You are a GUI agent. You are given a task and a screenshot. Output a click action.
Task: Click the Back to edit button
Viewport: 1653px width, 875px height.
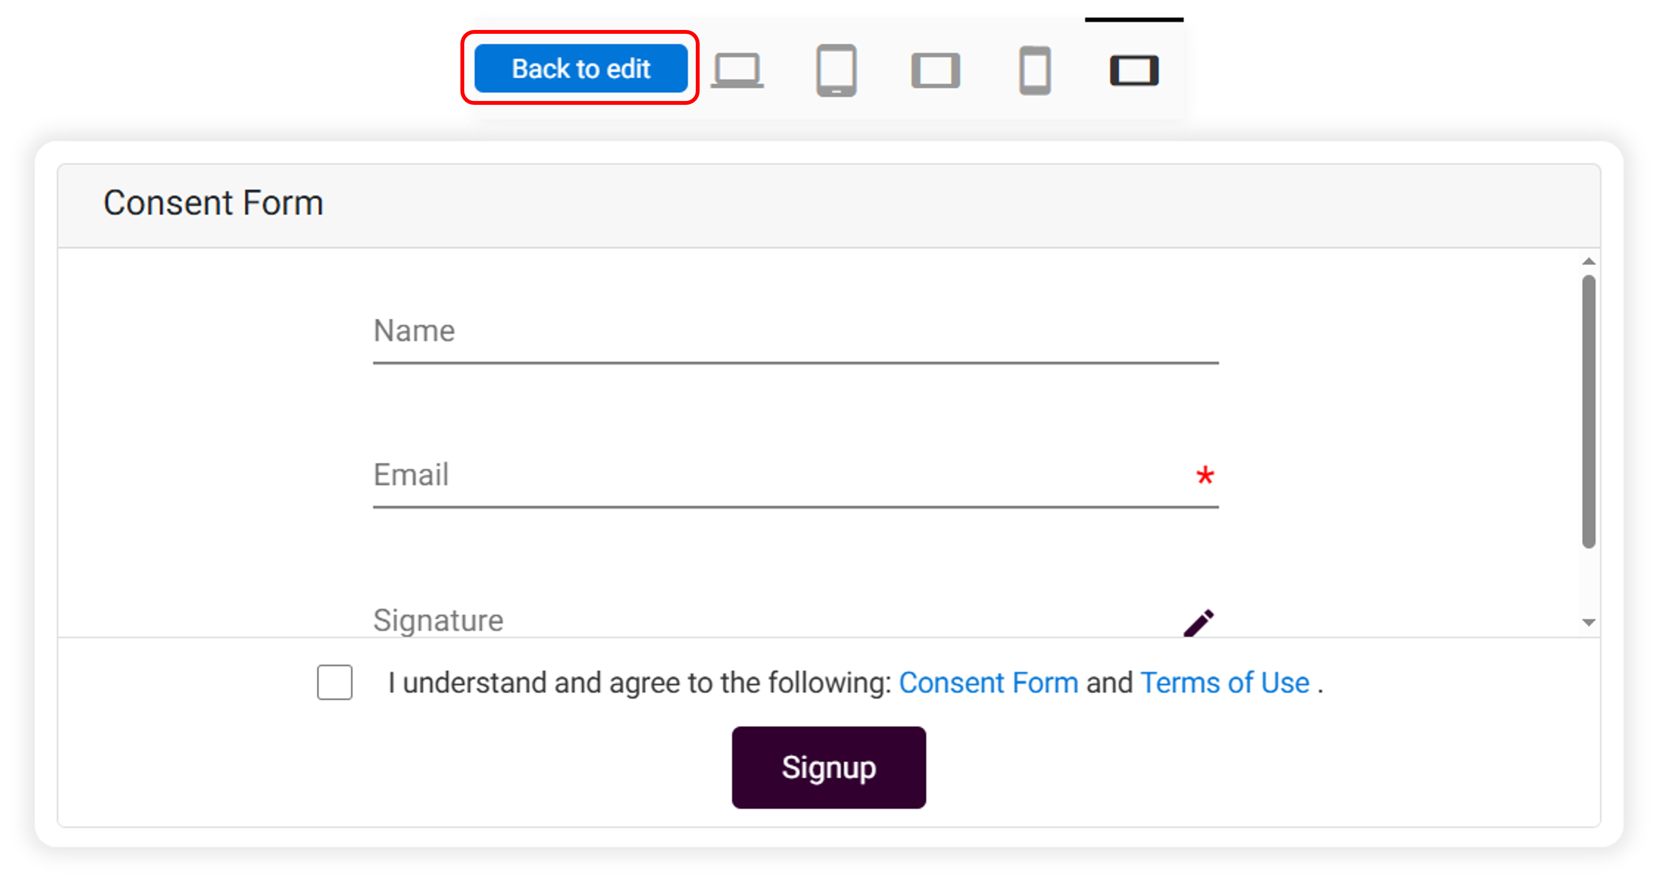pyautogui.click(x=581, y=68)
